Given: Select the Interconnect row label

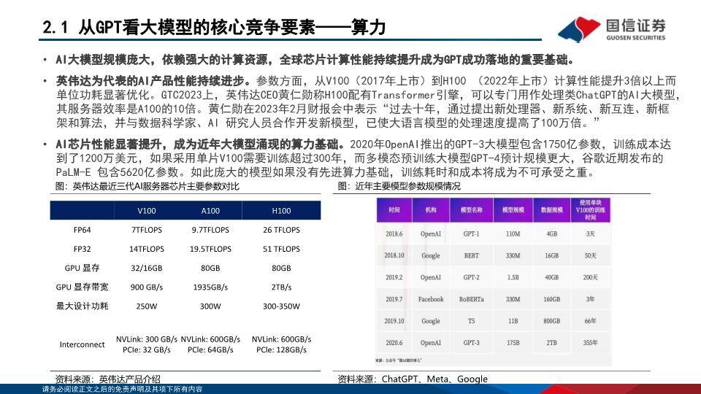Looking at the screenshot, I should coord(83,344).
